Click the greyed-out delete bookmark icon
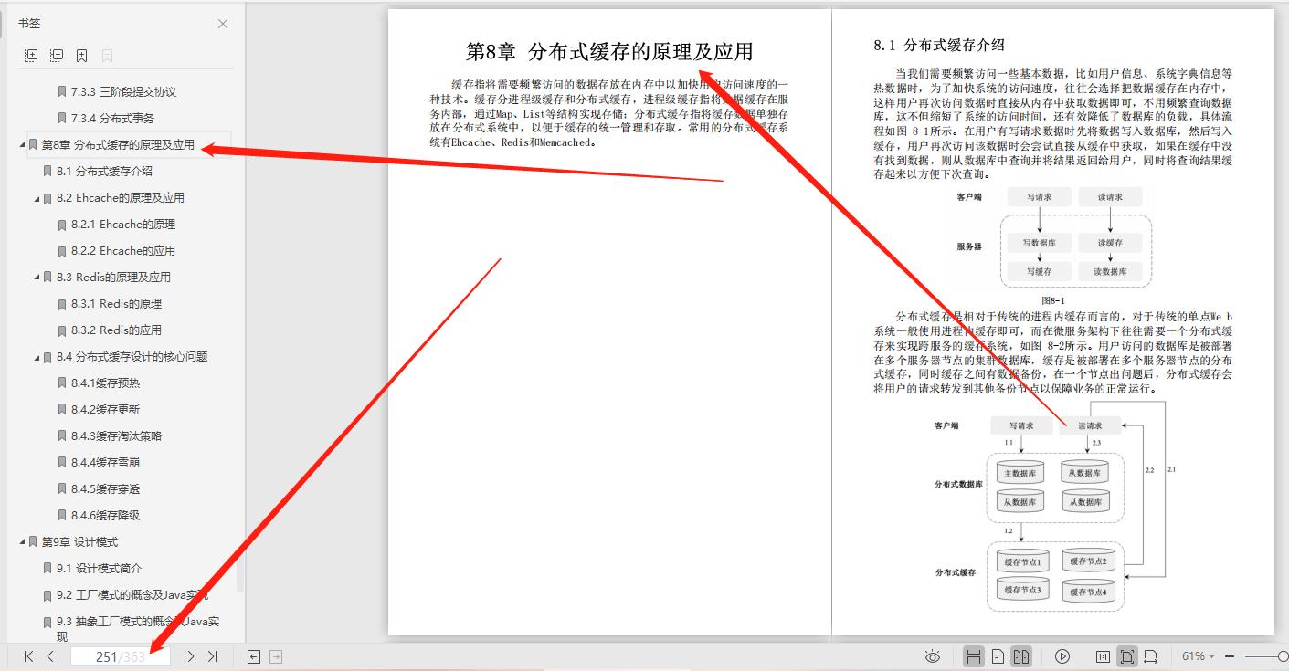This screenshot has height=671, width=1289. click(108, 56)
